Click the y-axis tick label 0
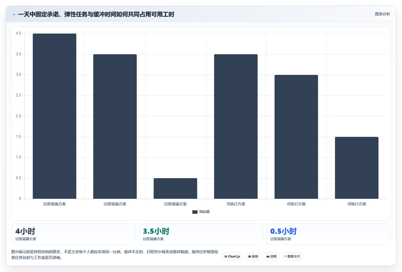Viewport: 402px width, 272px height. [x=20, y=199]
